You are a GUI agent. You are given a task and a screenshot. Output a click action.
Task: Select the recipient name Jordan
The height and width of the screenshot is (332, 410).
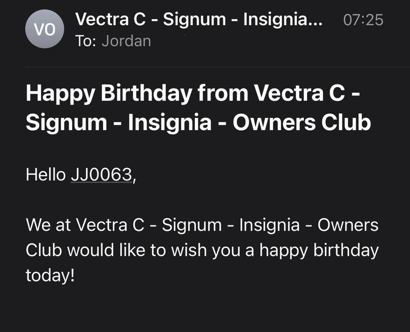(126, 41)
